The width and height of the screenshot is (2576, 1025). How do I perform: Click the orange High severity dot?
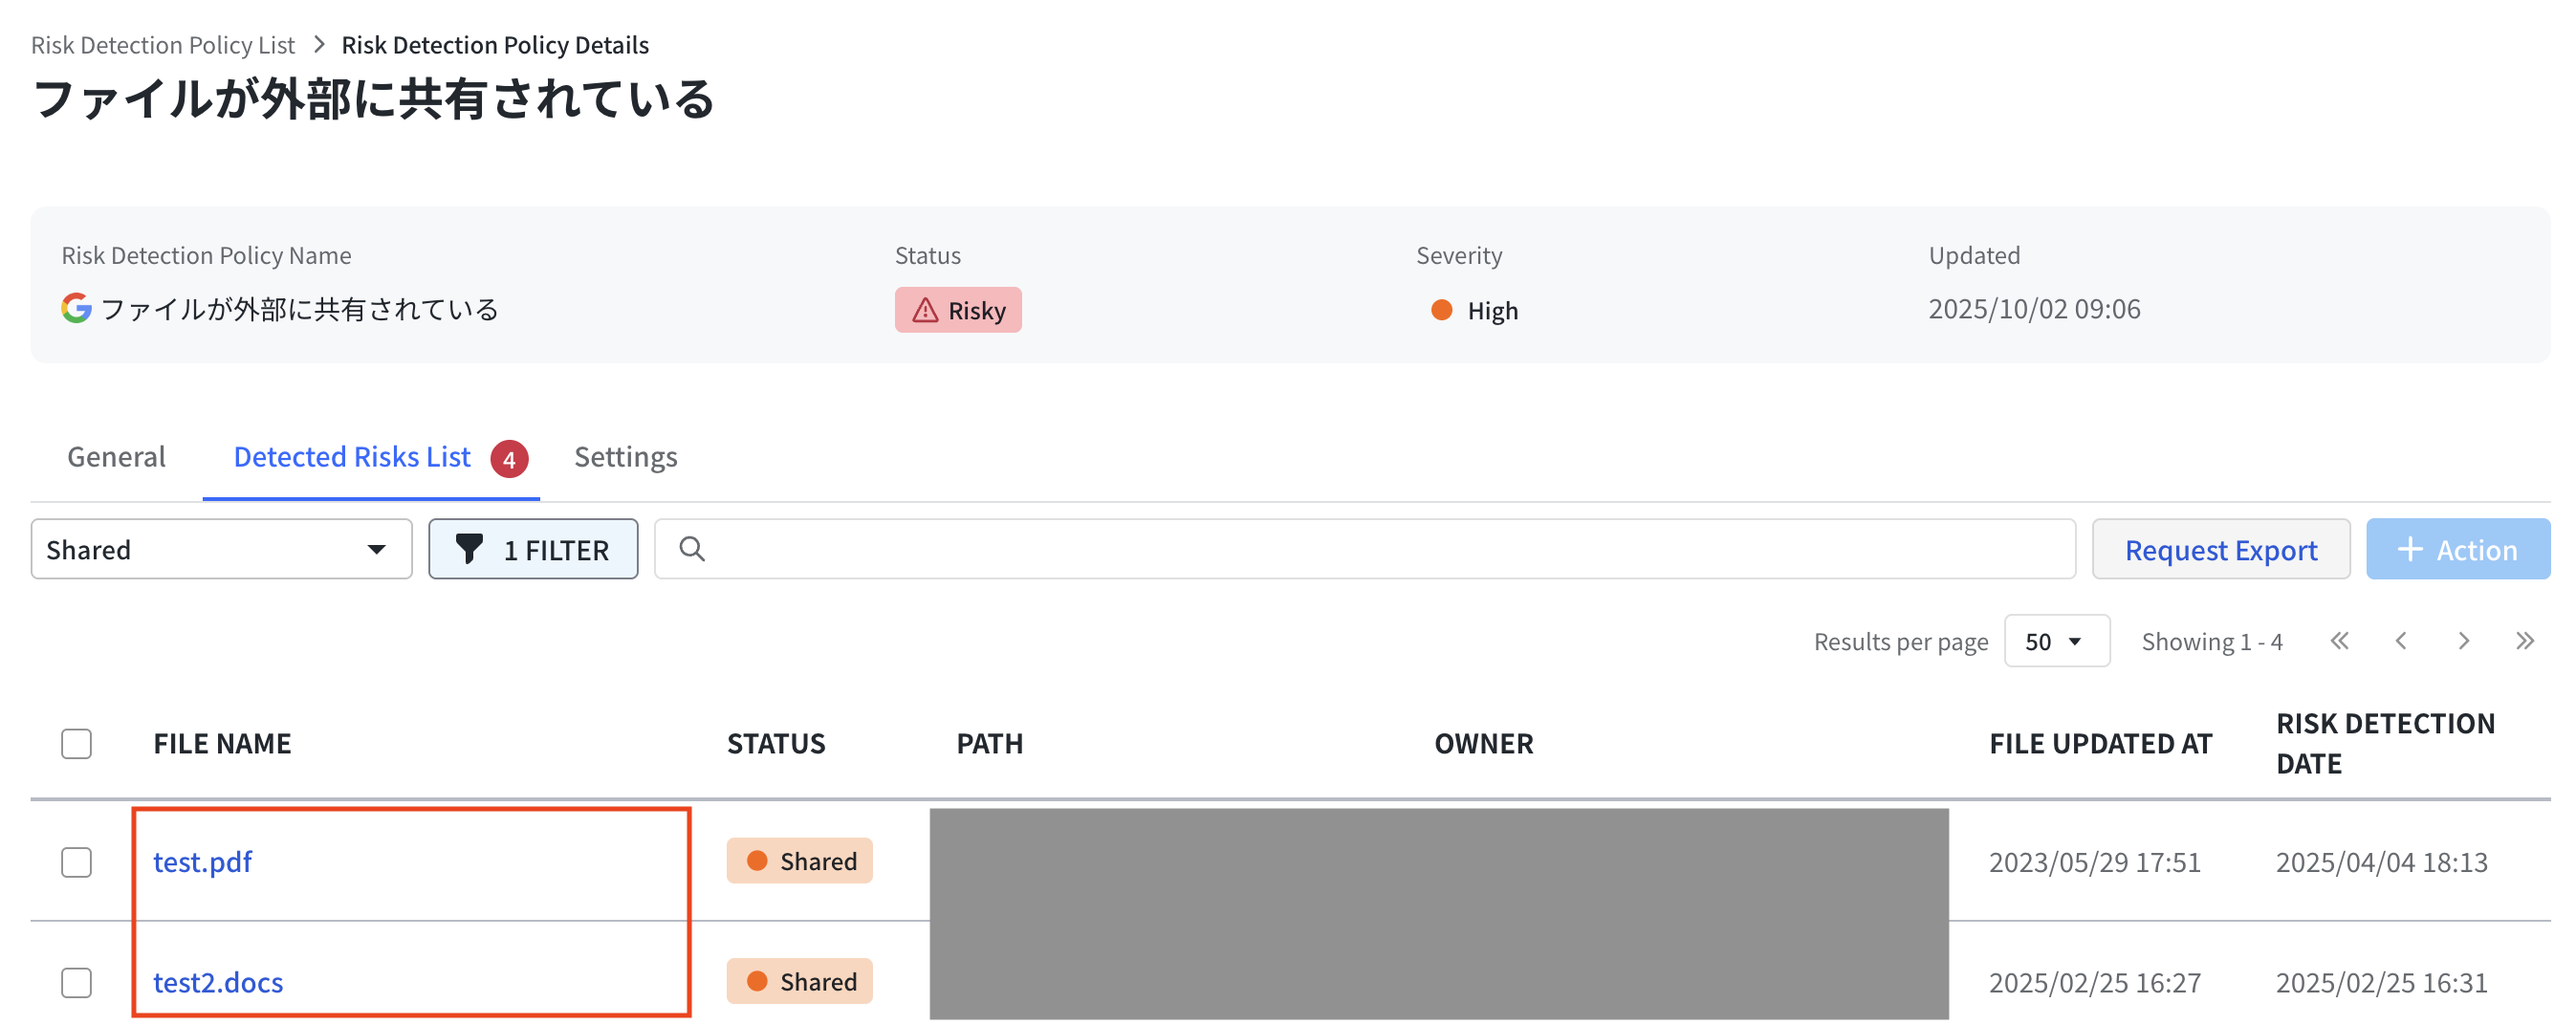tap(1441, 310)
